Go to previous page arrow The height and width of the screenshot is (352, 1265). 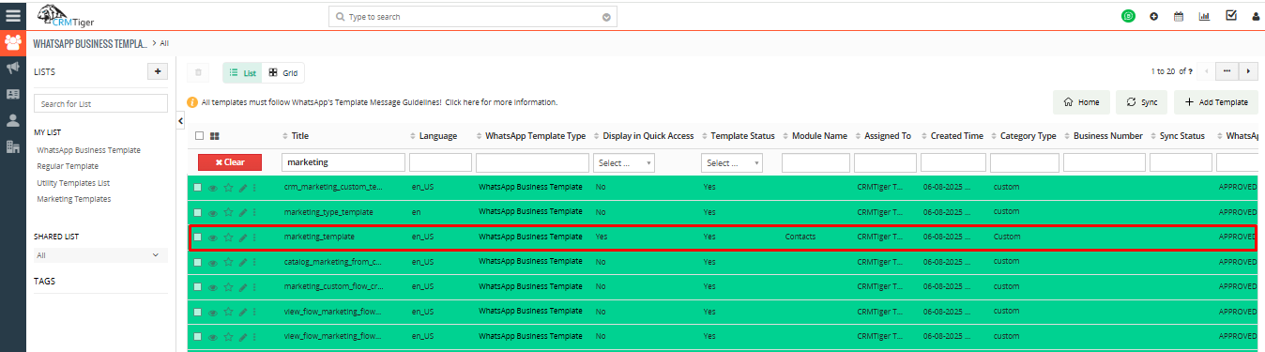[1206, 71]
